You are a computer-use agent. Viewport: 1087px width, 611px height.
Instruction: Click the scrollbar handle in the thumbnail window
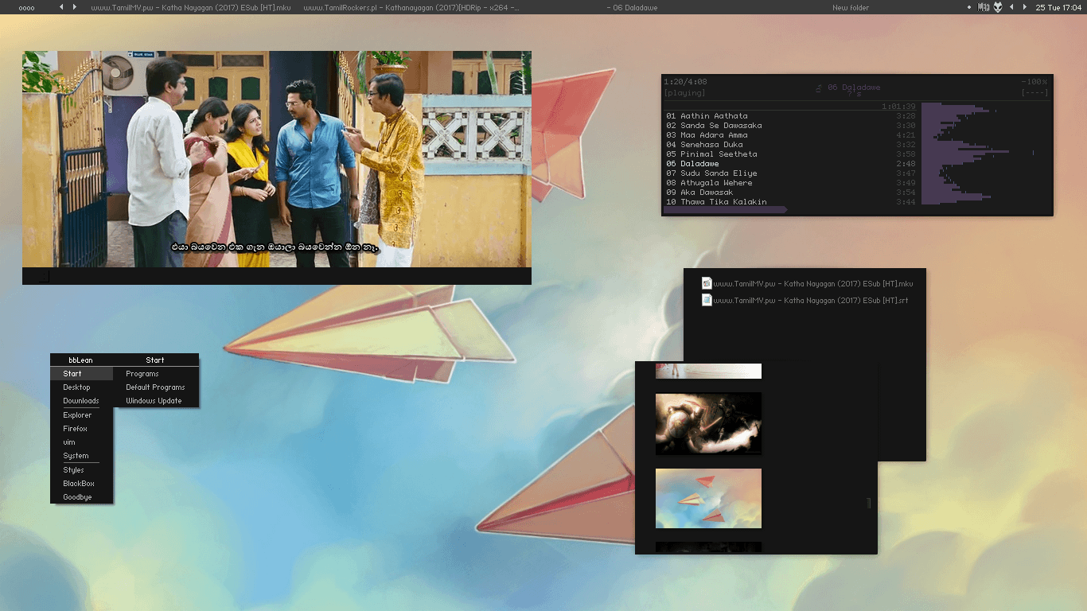click(869, 503)
